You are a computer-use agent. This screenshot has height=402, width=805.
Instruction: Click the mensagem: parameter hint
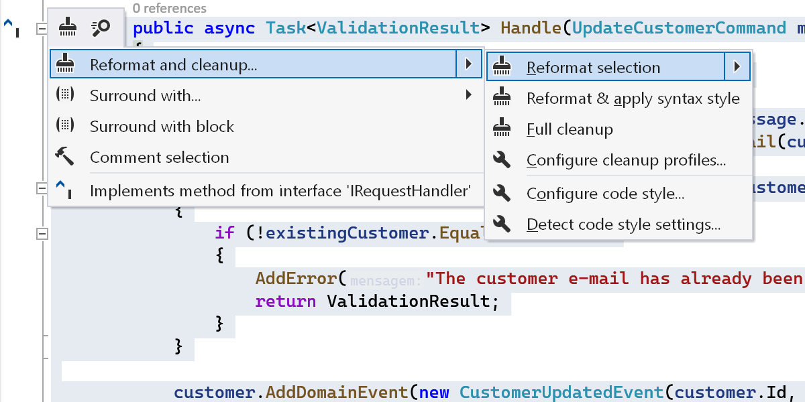pyautogui.click(x=386, y=279)
